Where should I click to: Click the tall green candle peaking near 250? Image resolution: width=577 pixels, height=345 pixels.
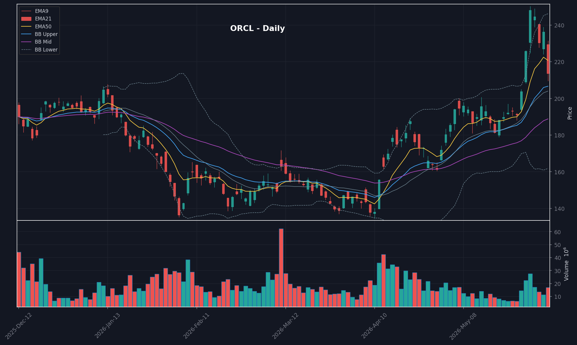[x=530, y=26]
